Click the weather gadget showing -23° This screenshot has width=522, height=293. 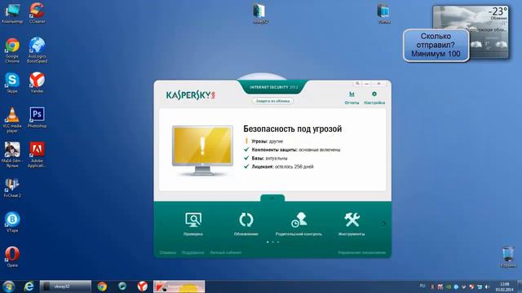tap(471, 32)
